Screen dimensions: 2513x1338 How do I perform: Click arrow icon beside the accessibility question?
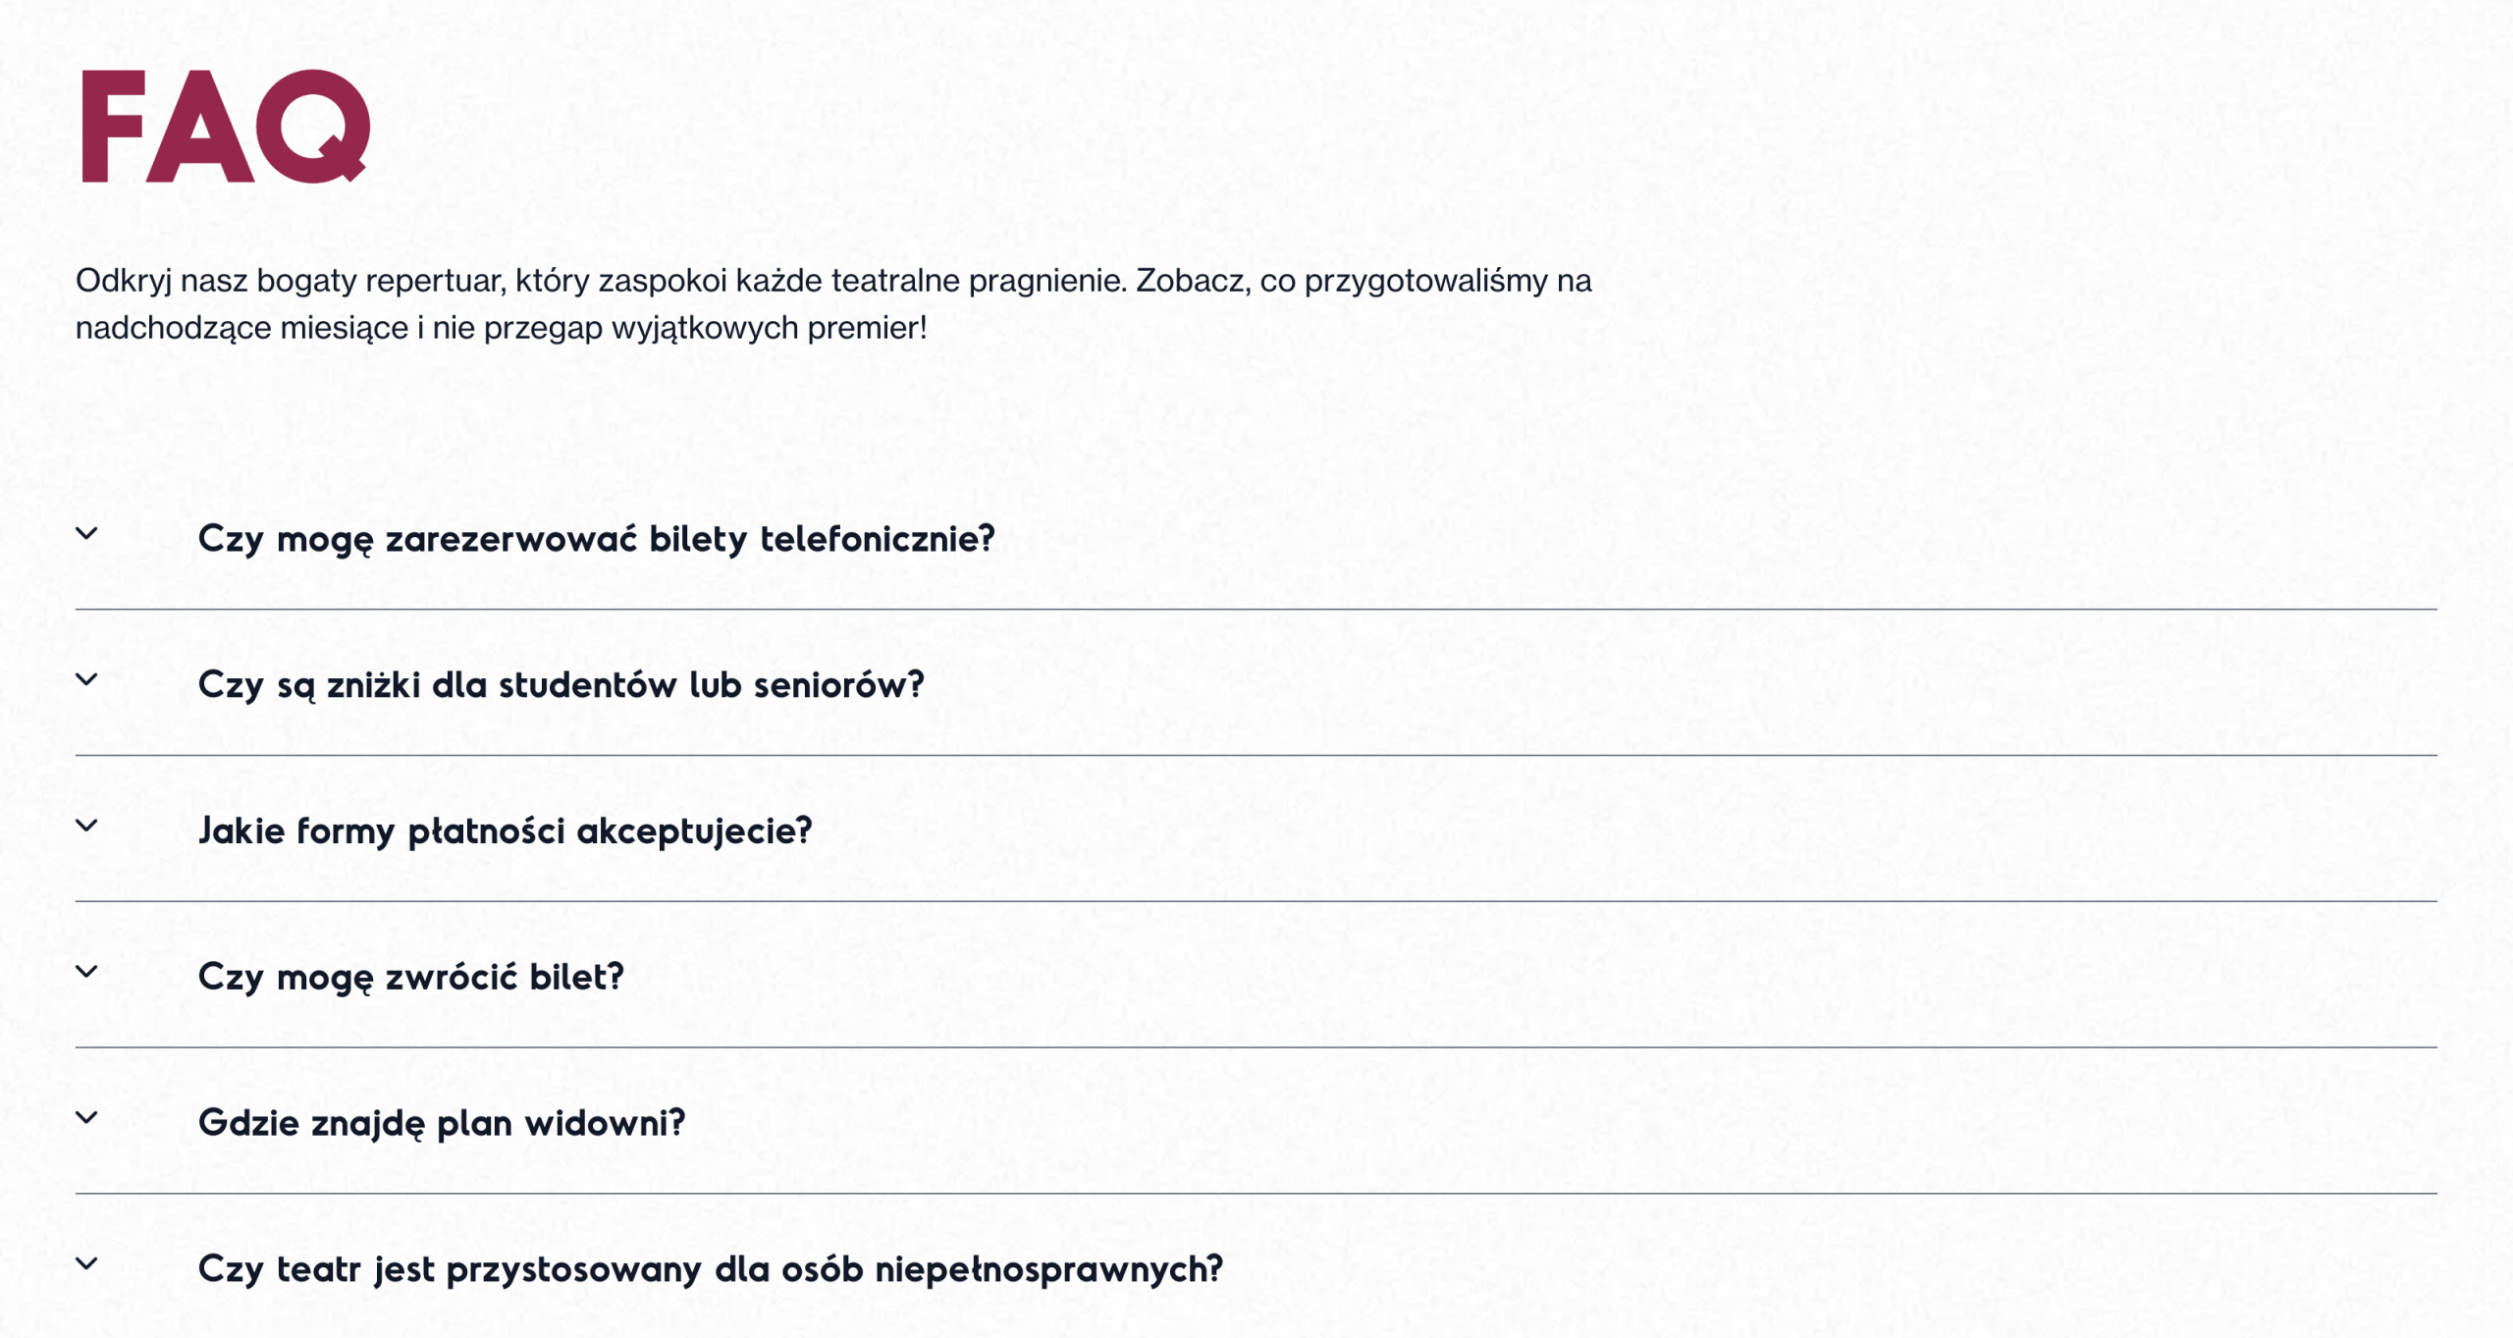coord(87,1264)
